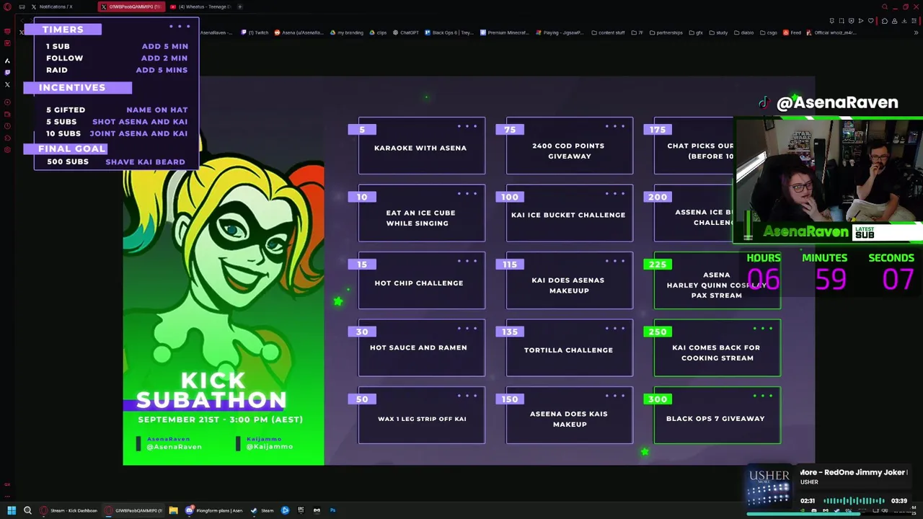
Task: Open the my branding Drive bookmark
Action: (348, 32)
